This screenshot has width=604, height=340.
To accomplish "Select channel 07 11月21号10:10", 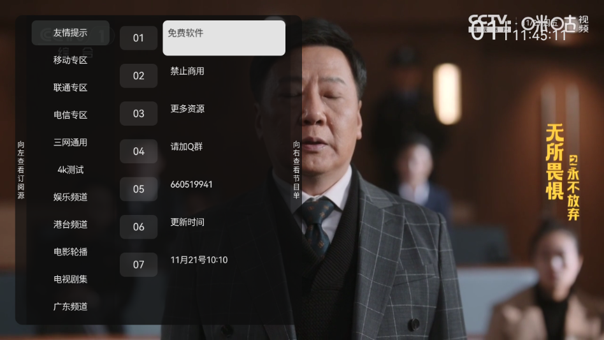I will (x=203, y=265).
